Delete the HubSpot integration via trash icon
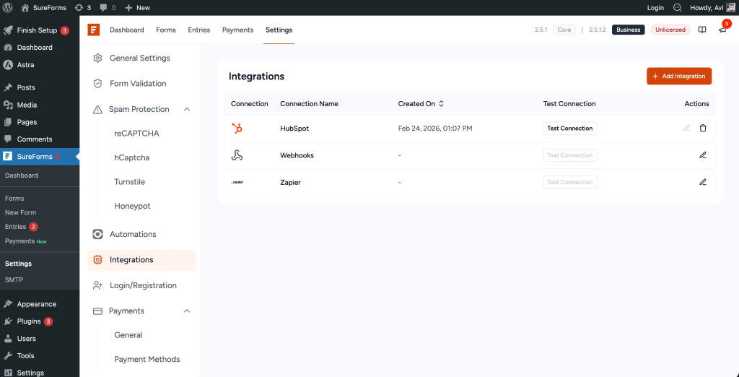This screenshot has height=377, width=739. click(x=703, y=129)
